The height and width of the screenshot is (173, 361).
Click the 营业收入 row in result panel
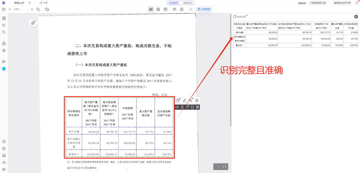(x=295, y=45)
